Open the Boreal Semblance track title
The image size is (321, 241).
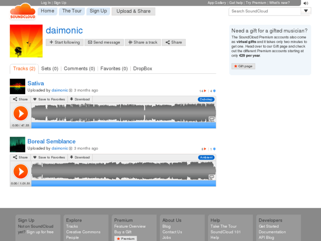(52, 142)
